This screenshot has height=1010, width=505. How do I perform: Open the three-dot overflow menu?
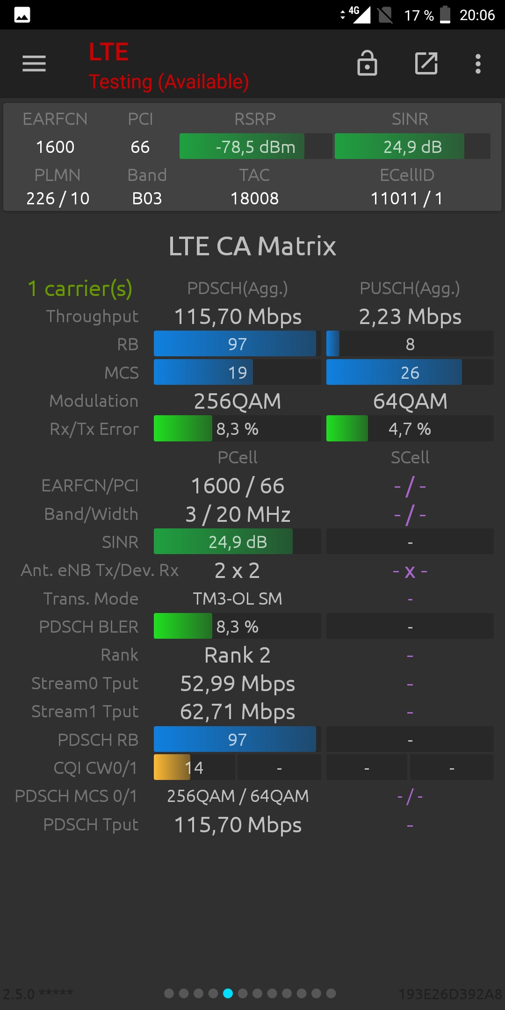(478, 64)
